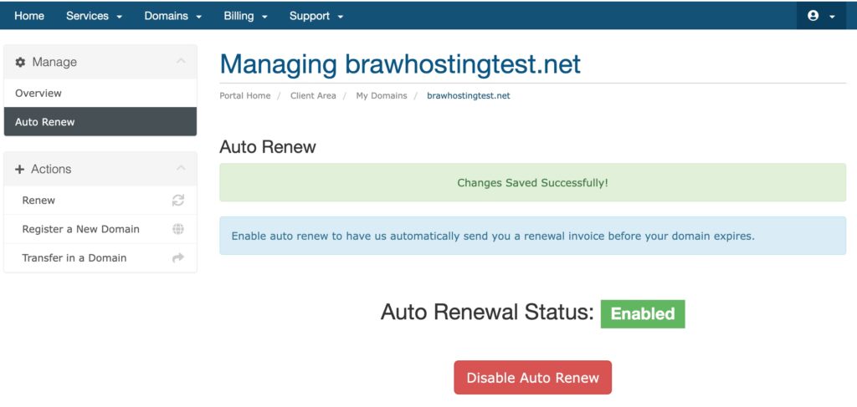Click brawhostingtest.net in the breadcrumb
Image resolution: width=857 pixels, height=407 pixels.
point(469,95)
